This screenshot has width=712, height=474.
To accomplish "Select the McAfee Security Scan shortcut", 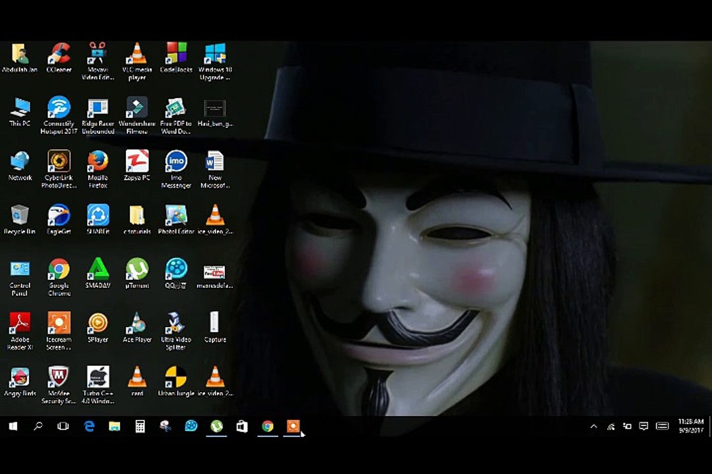I will click(59, 385).
